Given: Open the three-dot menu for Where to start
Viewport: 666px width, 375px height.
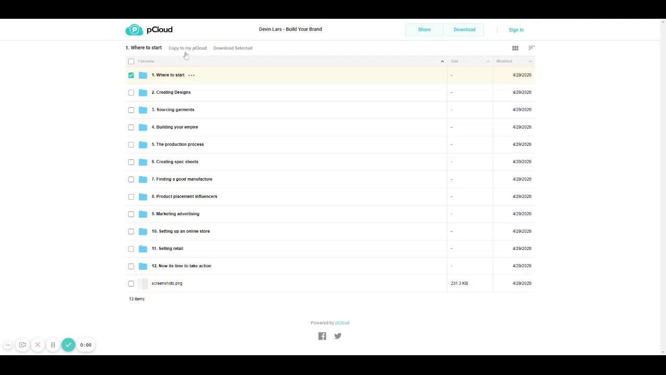Looking at the screenshot, I should (191, 75).
